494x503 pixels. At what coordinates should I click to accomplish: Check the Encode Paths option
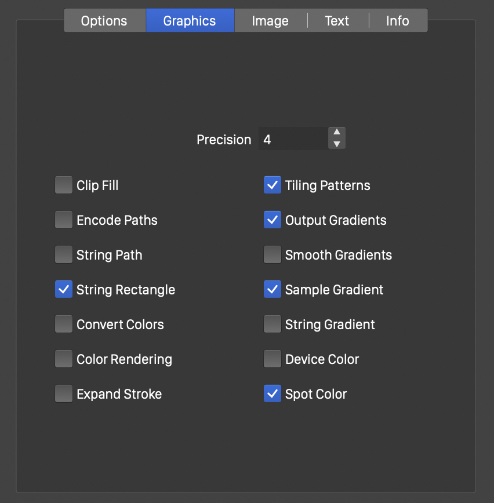click(x=64, y=220)
